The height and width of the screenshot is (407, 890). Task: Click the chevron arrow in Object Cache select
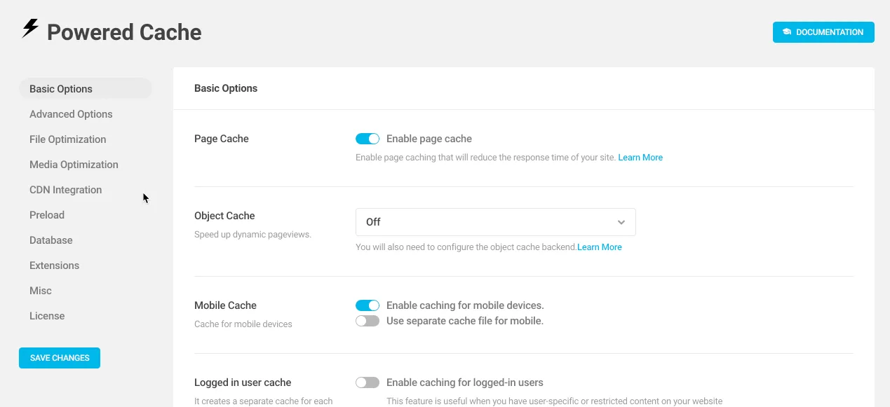621,222
